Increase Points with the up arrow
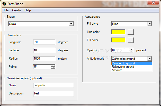The width and height of the screenshot is (161, 106). [x=53, y=66]
